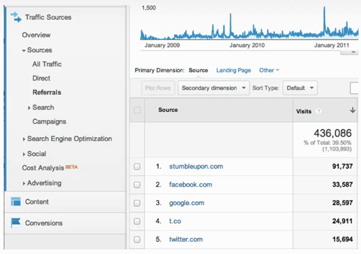Open the Overview menu item
This screenshot has width=361, height=254.
[36, 35]
